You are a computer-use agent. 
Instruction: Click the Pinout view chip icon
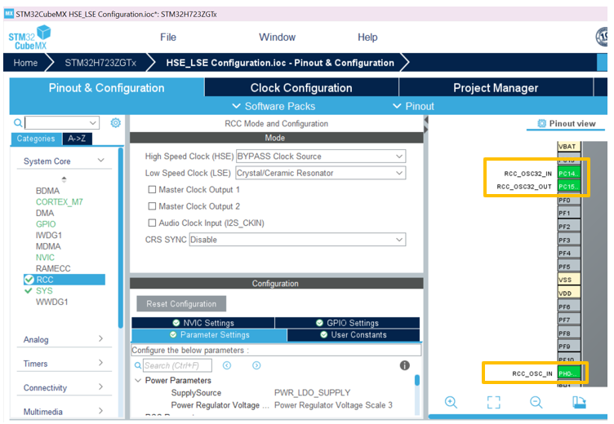(x=541, y=124)
